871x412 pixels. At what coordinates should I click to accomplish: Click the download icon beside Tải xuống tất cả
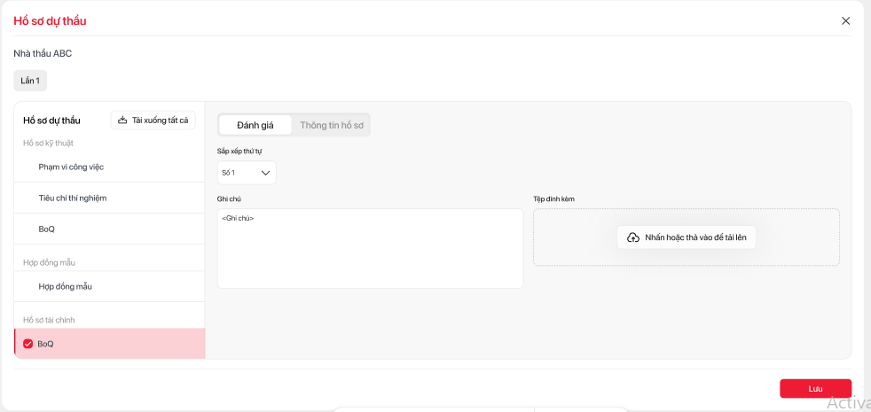(x=122, y=120)
